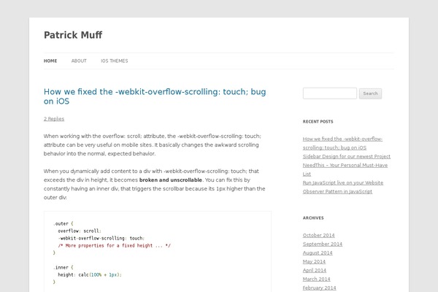
Task: Select the ARCHIVES heading
Action: click(x=313, y=218)
